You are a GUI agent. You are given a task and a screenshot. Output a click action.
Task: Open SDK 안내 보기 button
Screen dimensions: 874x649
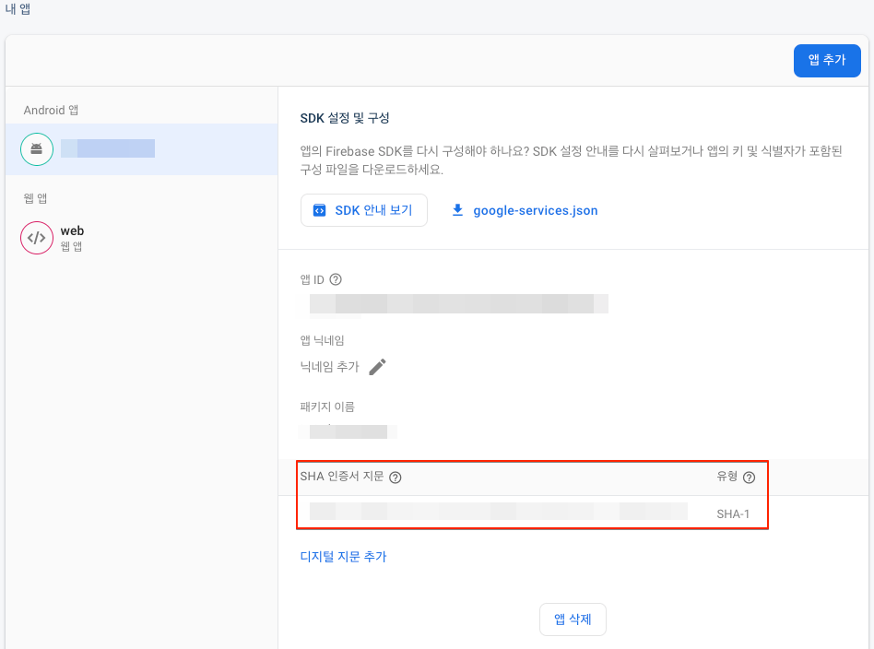click(x=364, y=210)
